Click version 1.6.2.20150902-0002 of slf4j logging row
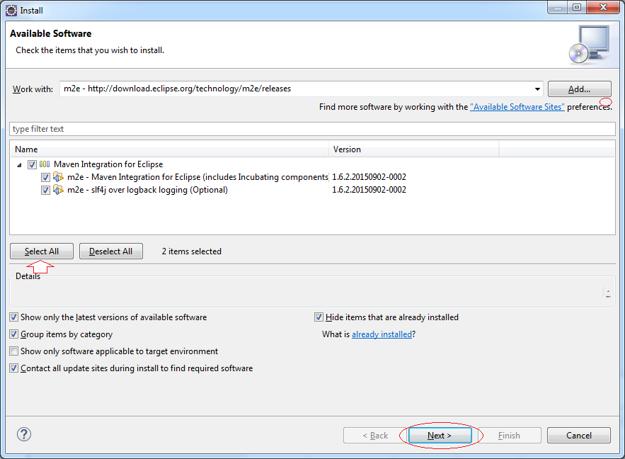 [x=369, y=190]
